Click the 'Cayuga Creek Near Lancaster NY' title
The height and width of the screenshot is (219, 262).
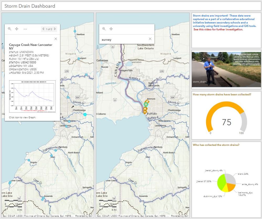pos(31,47)
